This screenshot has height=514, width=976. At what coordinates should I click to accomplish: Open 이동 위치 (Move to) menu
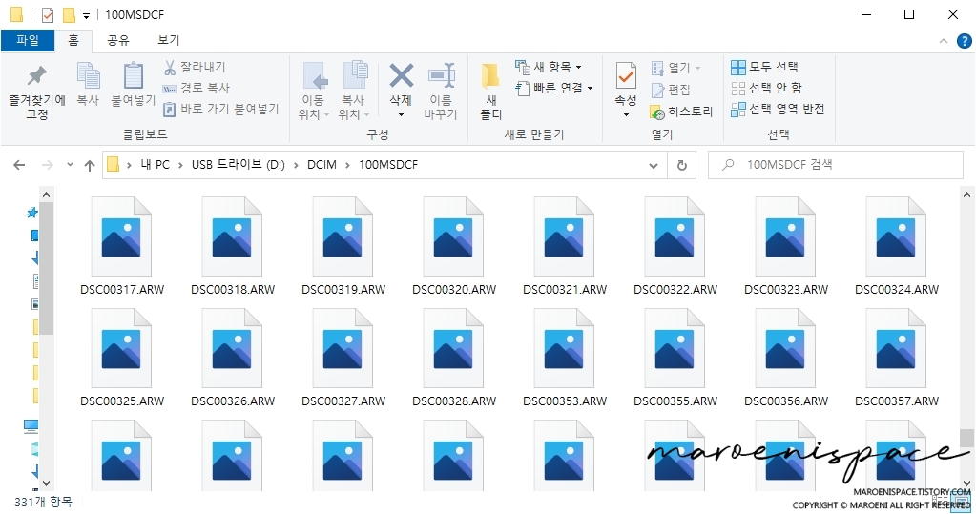(314, 92)
